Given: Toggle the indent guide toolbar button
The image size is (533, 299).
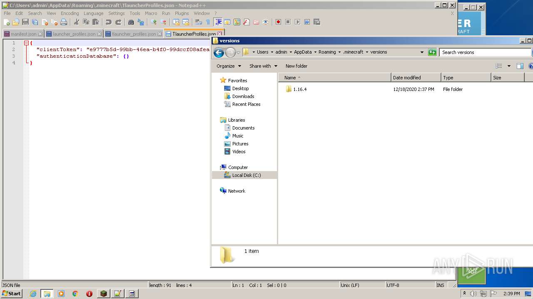Looking at the screenshot, I should coord(218,22).
